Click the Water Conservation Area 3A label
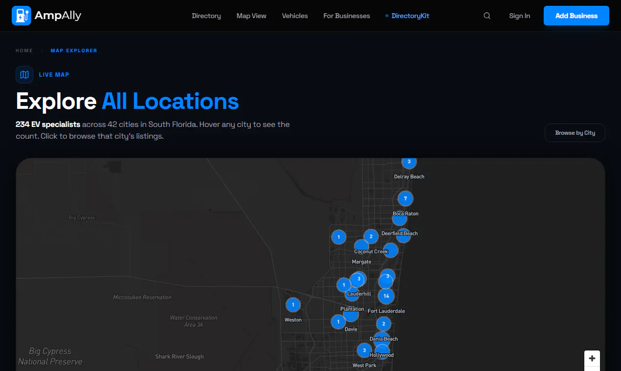Image resolution: width=621 pixels, height=371 pixels. point(194,321)
